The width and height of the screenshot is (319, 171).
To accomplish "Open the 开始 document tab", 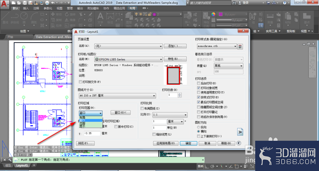I will tap(10, 37).
